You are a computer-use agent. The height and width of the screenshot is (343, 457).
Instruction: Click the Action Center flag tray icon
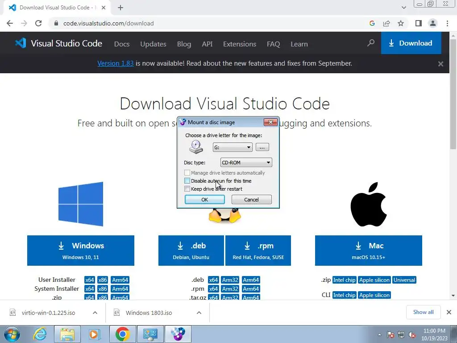pos(390,335)
